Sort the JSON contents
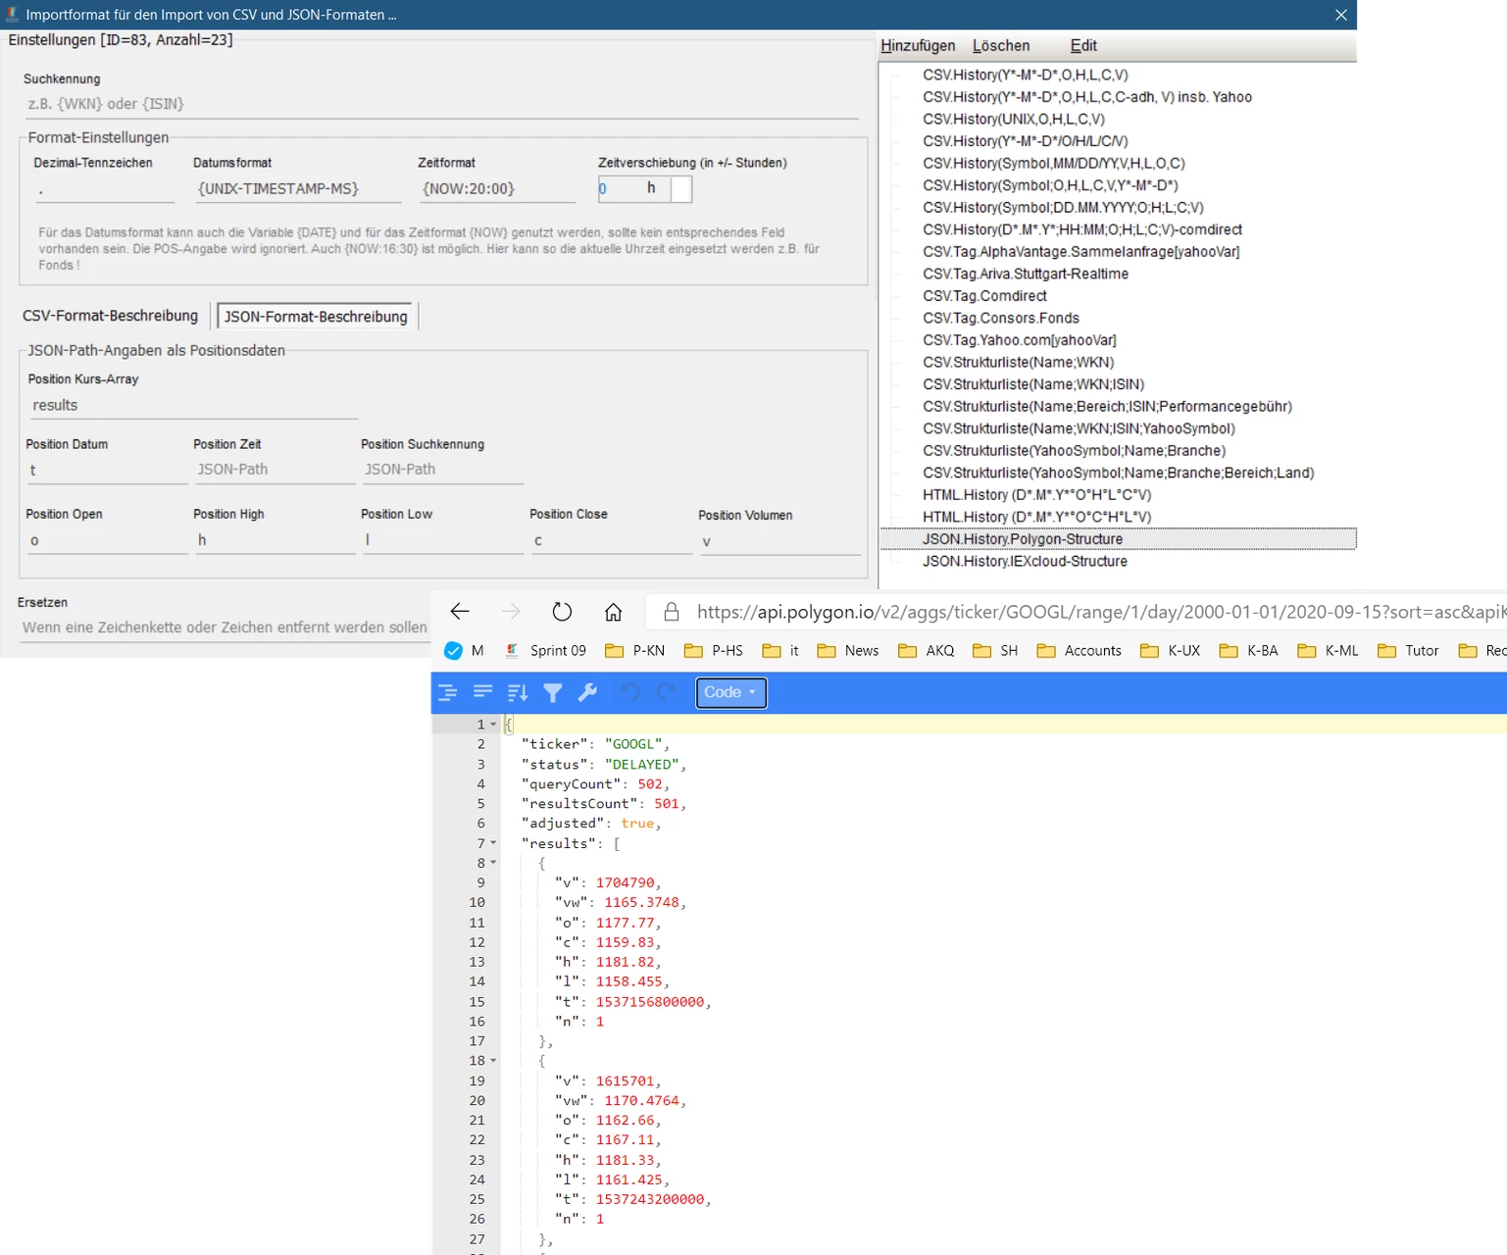1507x1255 pixels. coord(518,692)
